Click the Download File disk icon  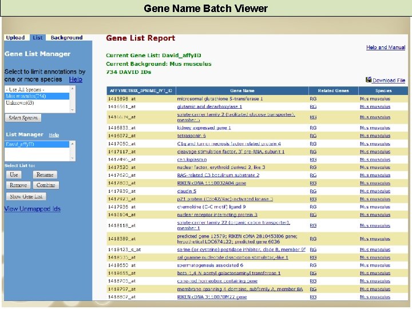(x=369, y=80)
